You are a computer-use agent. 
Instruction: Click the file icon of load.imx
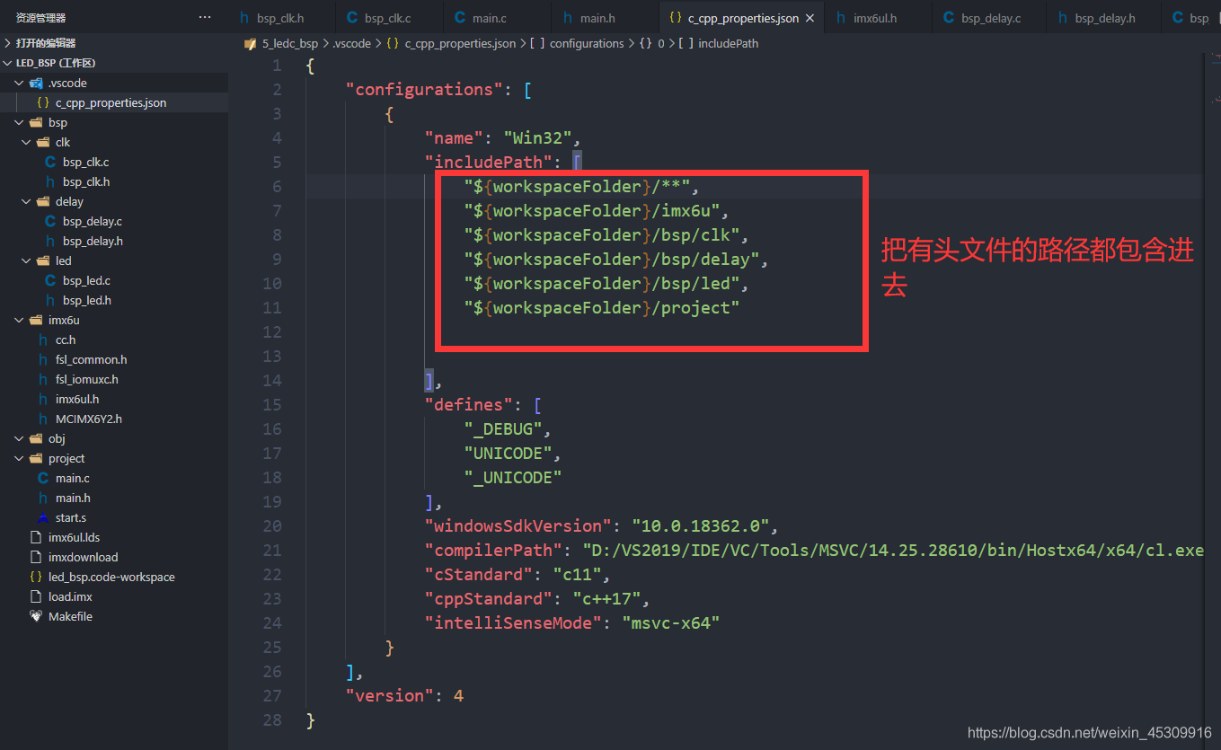(36, 596)
